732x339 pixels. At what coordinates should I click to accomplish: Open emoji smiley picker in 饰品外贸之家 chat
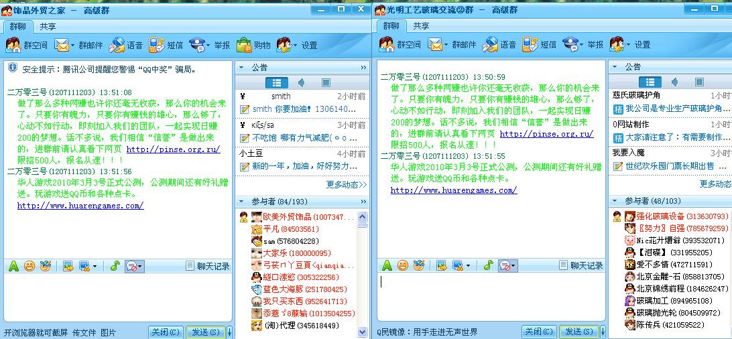click(29, 266)
